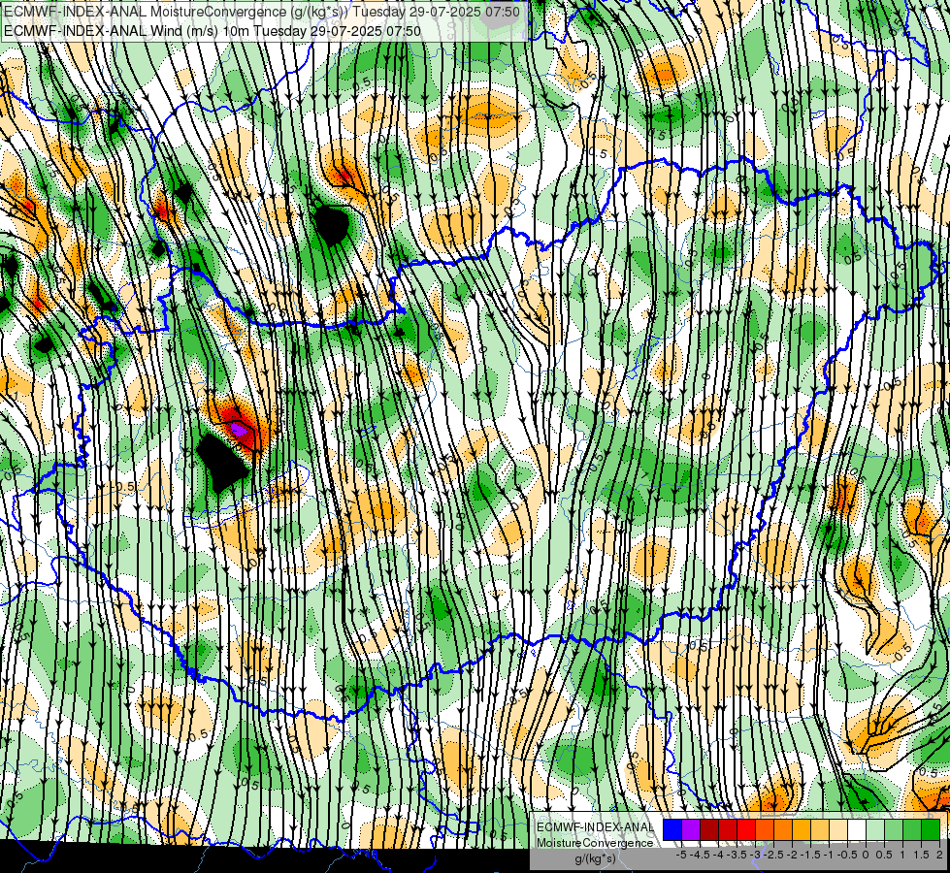
Task: Click the -1 legend tick label
Action: (829, 855)
